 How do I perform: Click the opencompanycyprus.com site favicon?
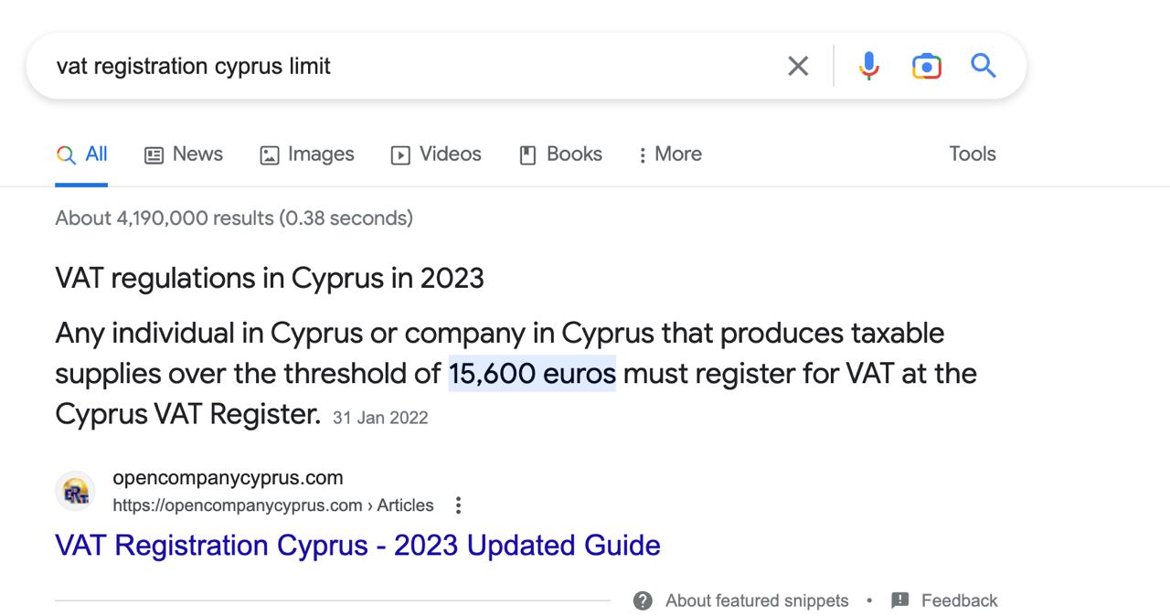[x=75, y=492]
